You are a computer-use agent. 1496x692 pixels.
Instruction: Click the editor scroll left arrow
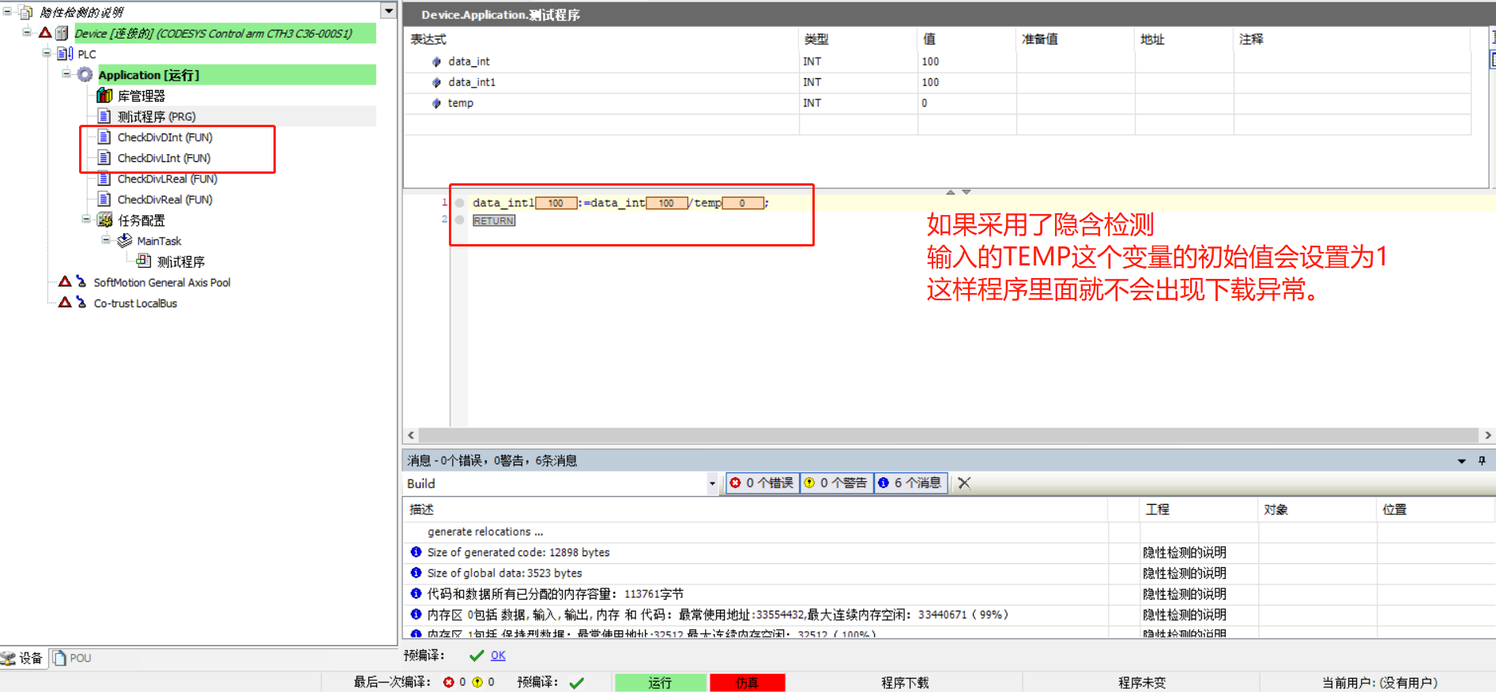pyautogui.click(x=411, y=435)
